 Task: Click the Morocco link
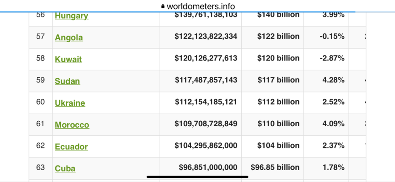click(x=72, y=125)
